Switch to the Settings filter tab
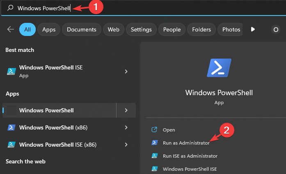 (141, 29)
